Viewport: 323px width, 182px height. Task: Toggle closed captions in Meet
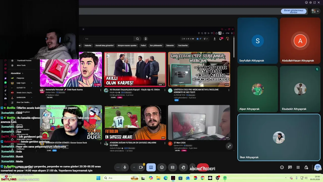[173, 167]
